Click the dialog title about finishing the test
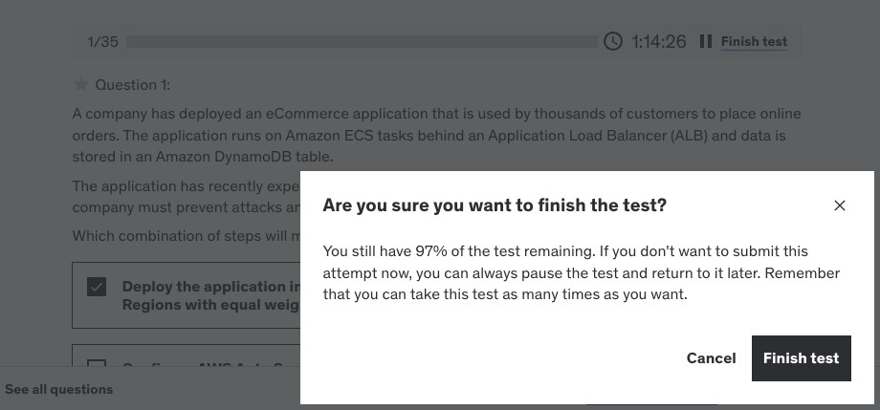The width and height of the screenshot is (880, 410). pos(495,205)
